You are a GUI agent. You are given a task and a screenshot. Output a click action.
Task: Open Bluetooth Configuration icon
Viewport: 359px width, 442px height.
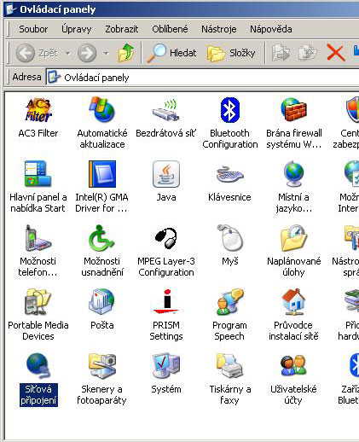[230, 110]
